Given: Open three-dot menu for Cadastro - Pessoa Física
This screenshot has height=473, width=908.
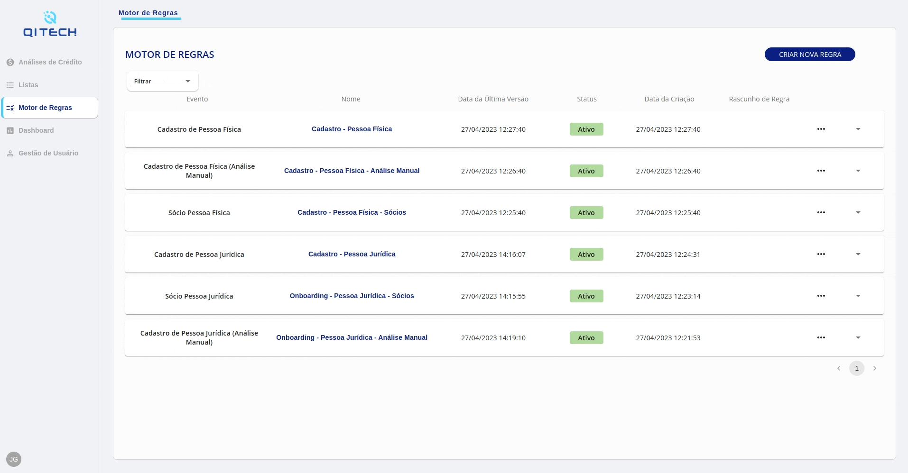Looking at the screenshot, I should 821,129.
